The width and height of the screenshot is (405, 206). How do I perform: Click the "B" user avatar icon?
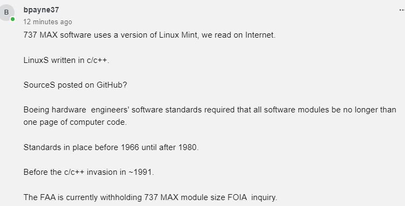6,12
